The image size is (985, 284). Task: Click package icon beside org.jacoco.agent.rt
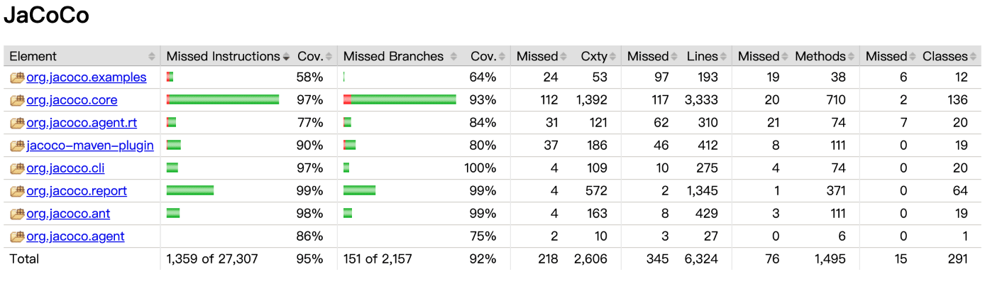(x=17, y=123)
